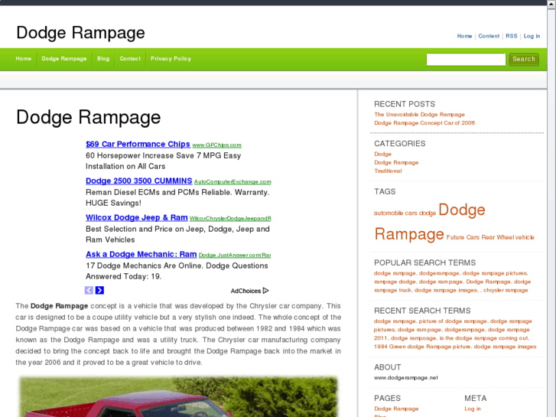Click the green Search button
Viewport: 556px width, 417px height.
point(524,59)
